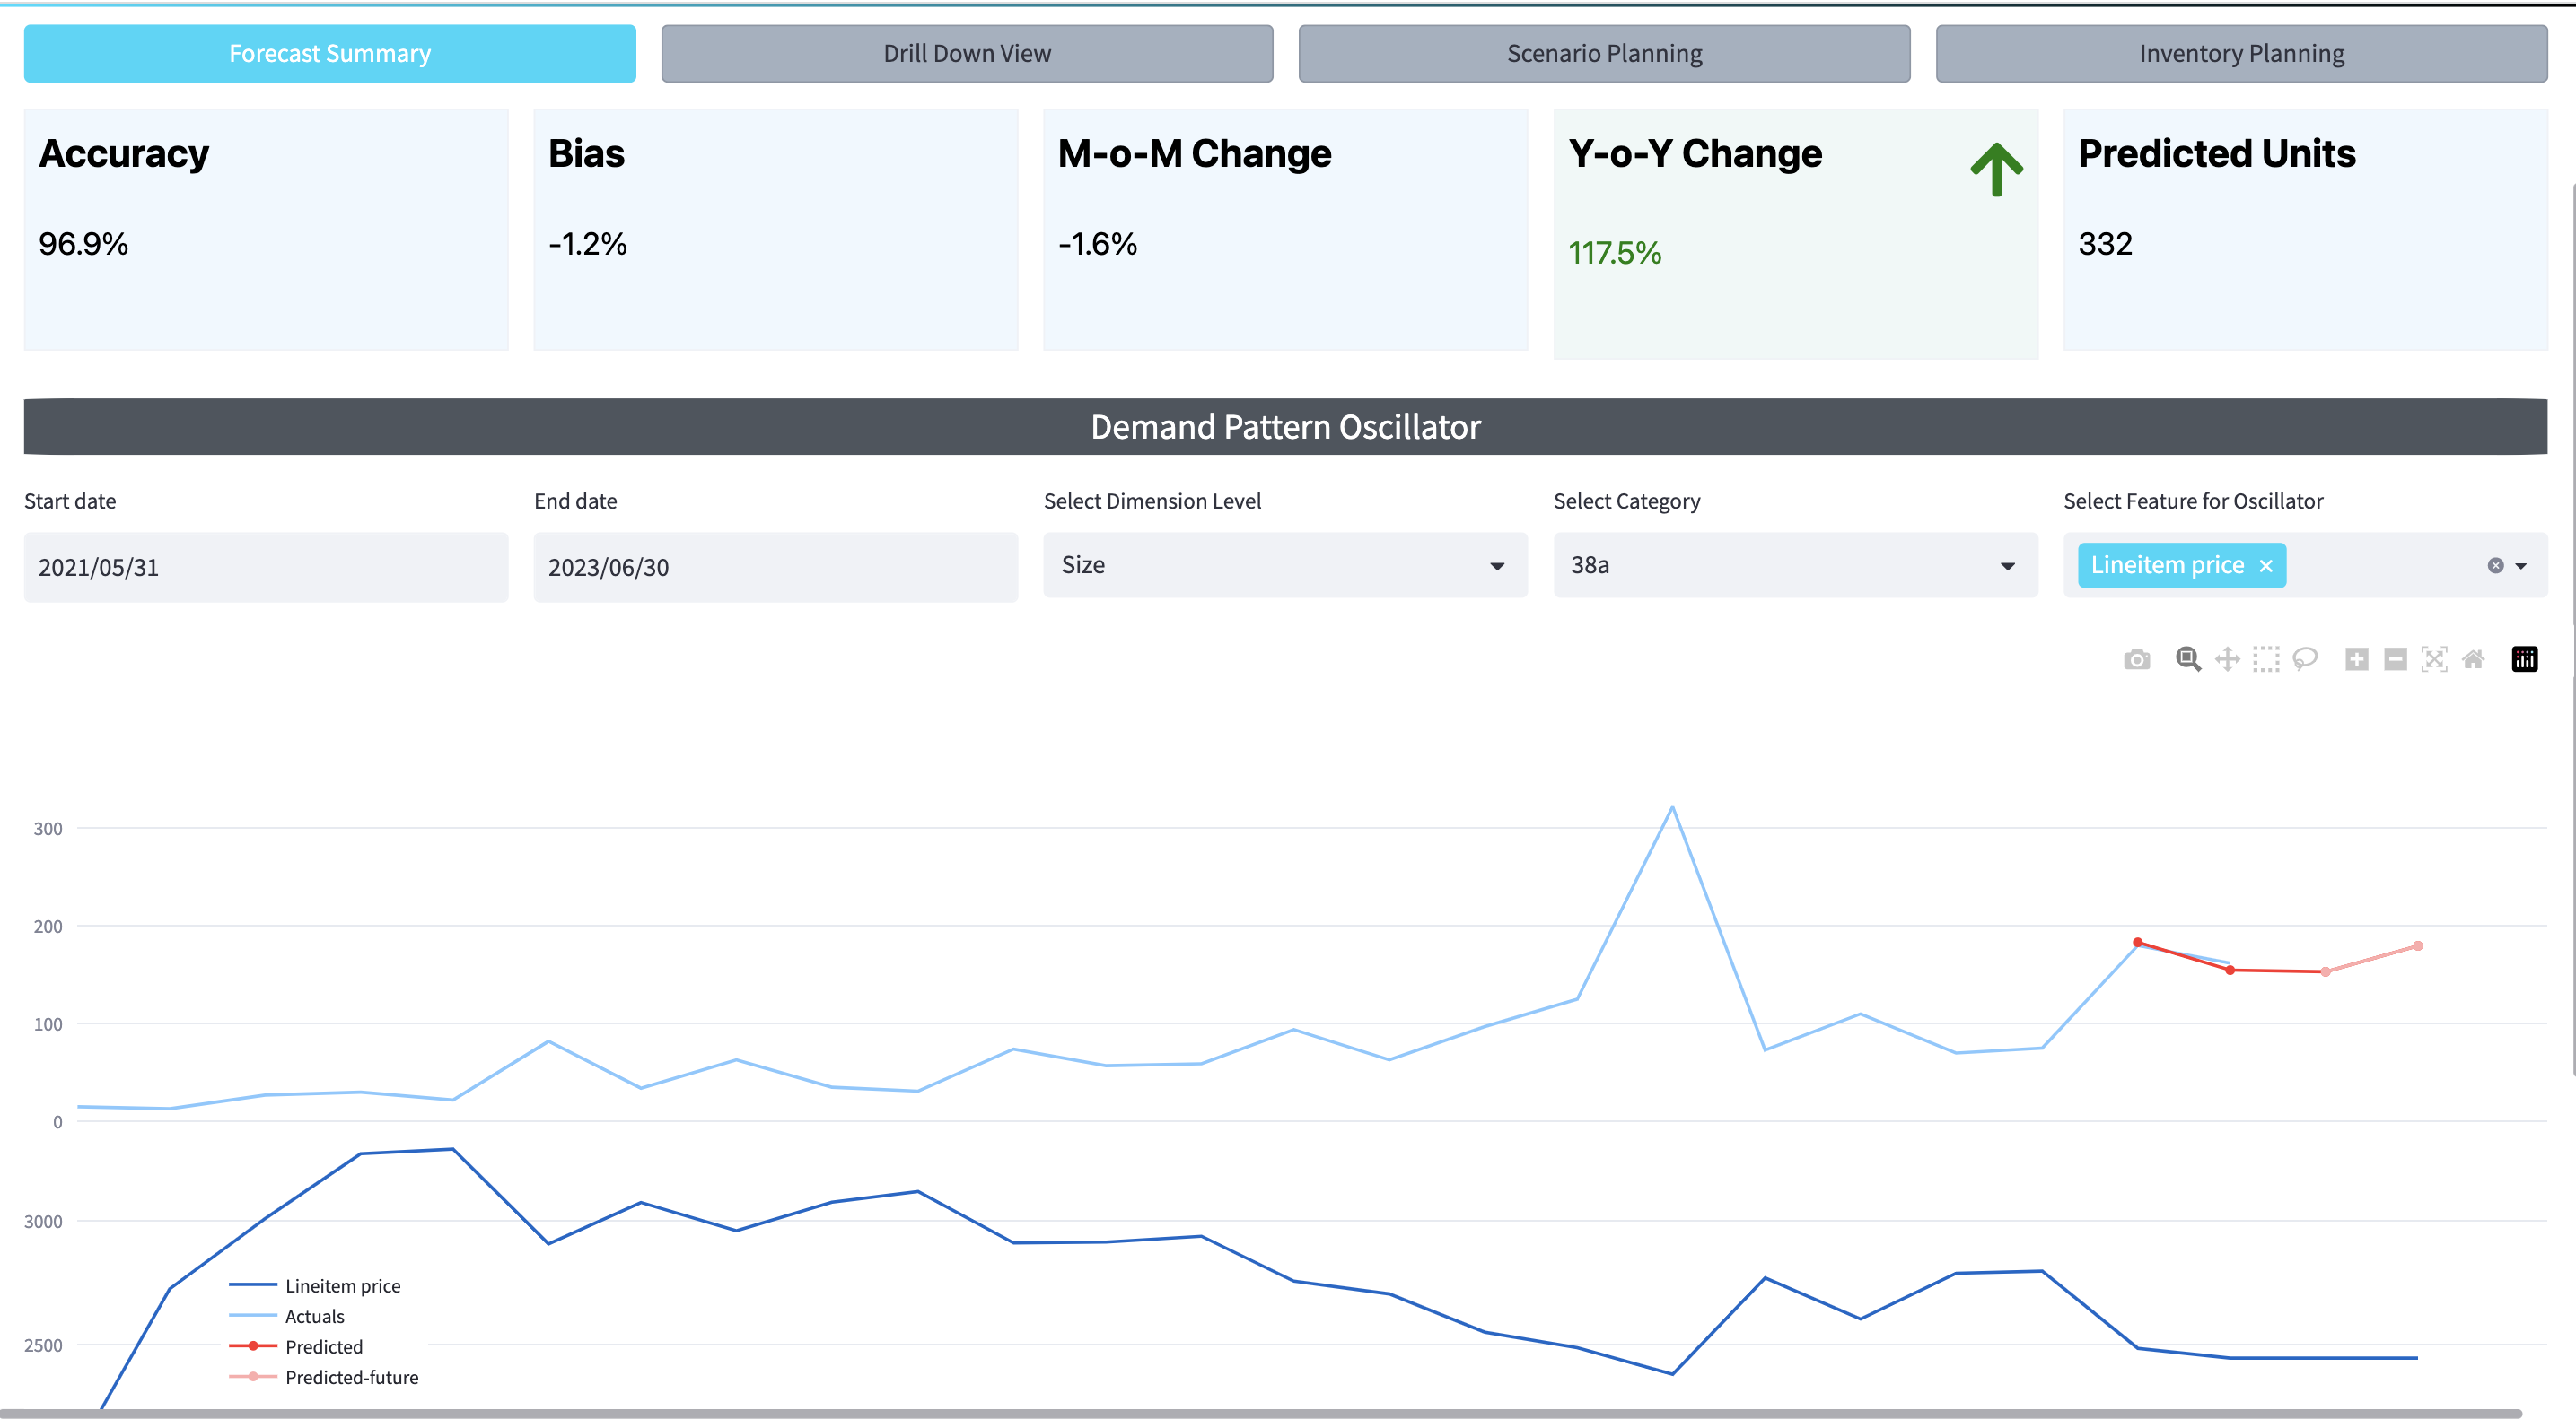Expand the Select Category 38a dropdown
Image resolution: width=2576 pixels, height=1419 pixels.
click(x=1795, y=566)
